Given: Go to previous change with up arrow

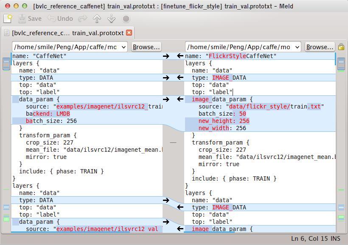Looking at the screenshot, I should pyautogui.click(x=97, y=19).
